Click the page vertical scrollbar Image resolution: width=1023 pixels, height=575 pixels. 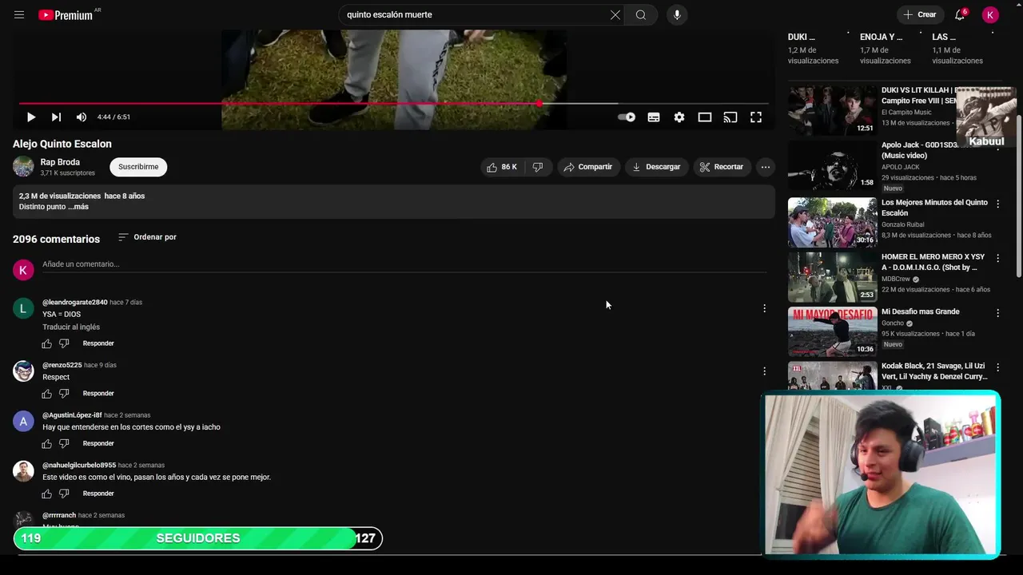pos(1018,196)
